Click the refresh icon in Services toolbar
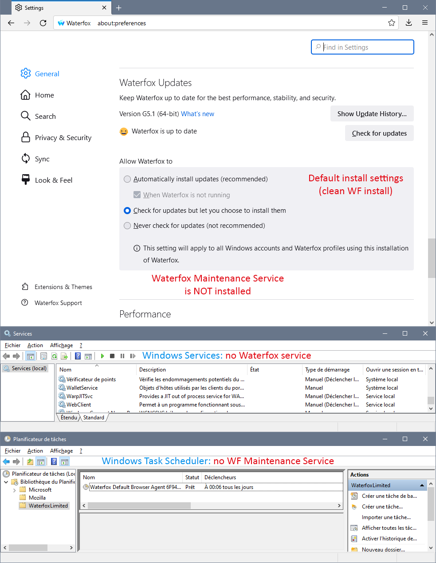The height and width of the screenshot is (563, 436). (54, 356)
